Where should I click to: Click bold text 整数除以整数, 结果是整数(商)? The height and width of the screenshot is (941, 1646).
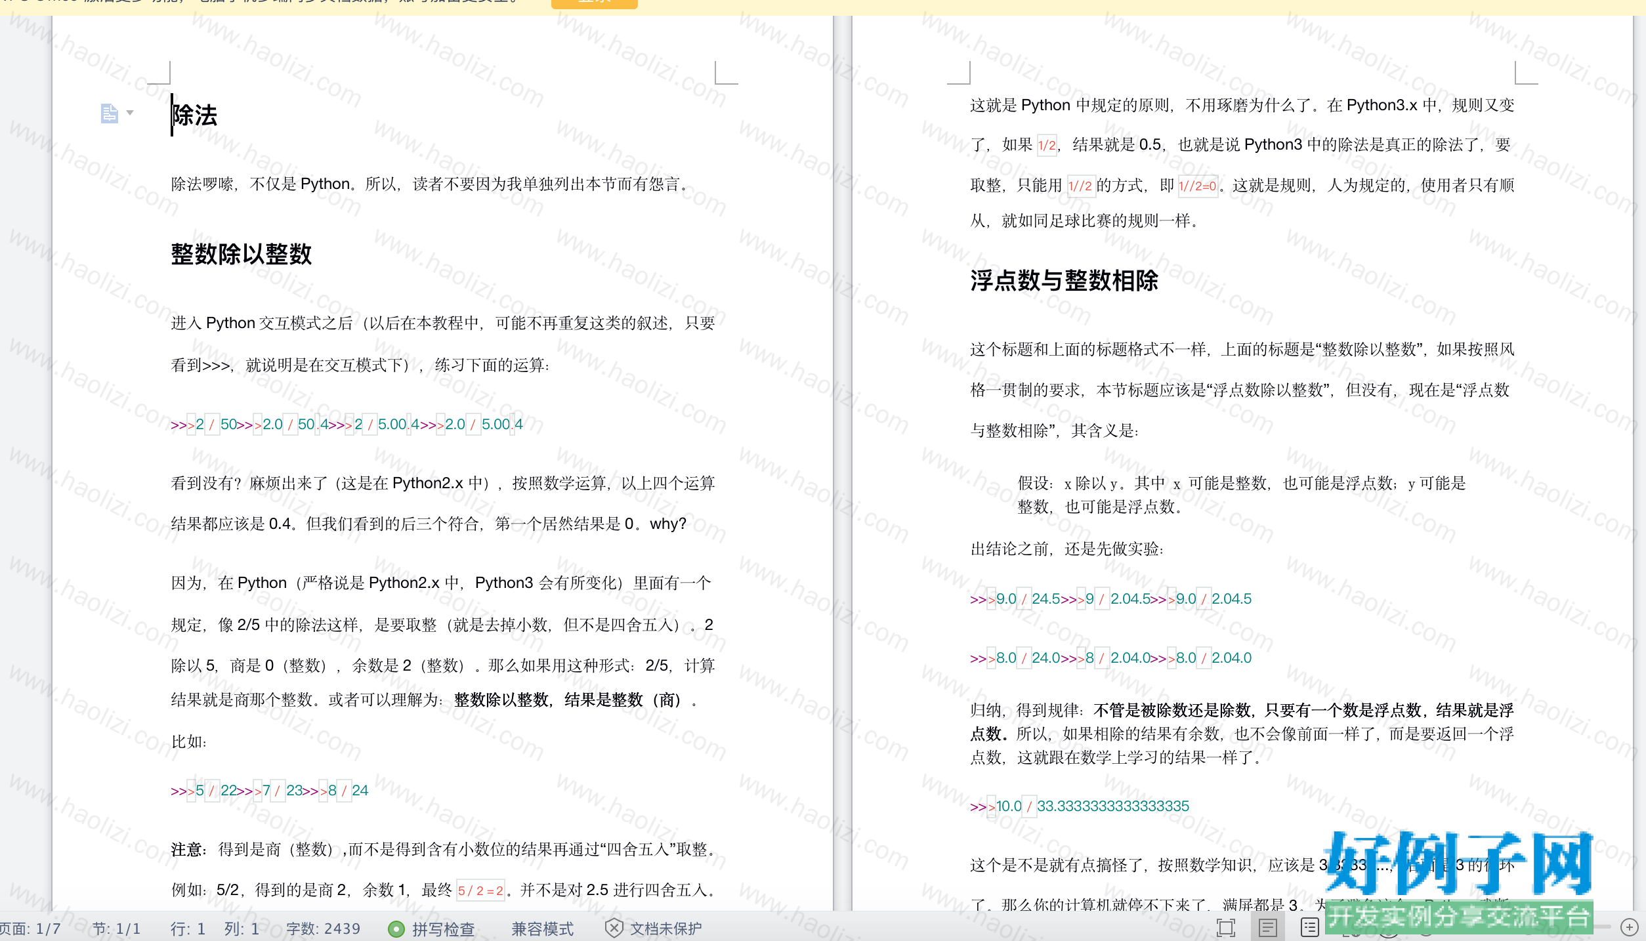click(570, 700)
